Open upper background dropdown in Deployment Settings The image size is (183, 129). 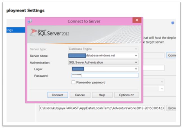(x=162, y=82)
